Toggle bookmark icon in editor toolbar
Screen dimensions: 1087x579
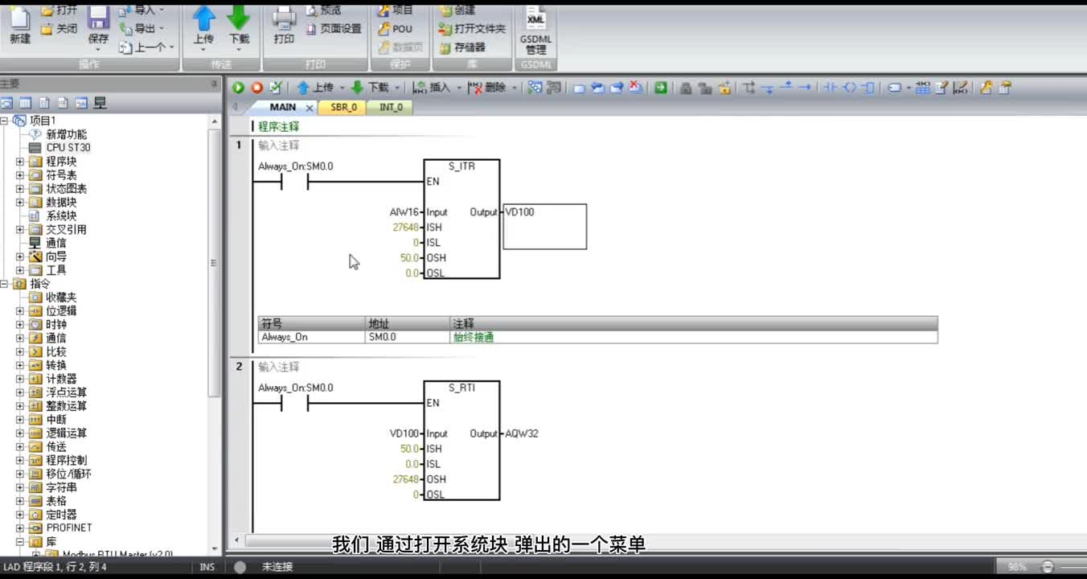(x=579, y=88)
